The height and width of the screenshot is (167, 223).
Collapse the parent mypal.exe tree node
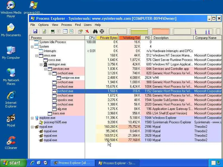coord(32,127)
